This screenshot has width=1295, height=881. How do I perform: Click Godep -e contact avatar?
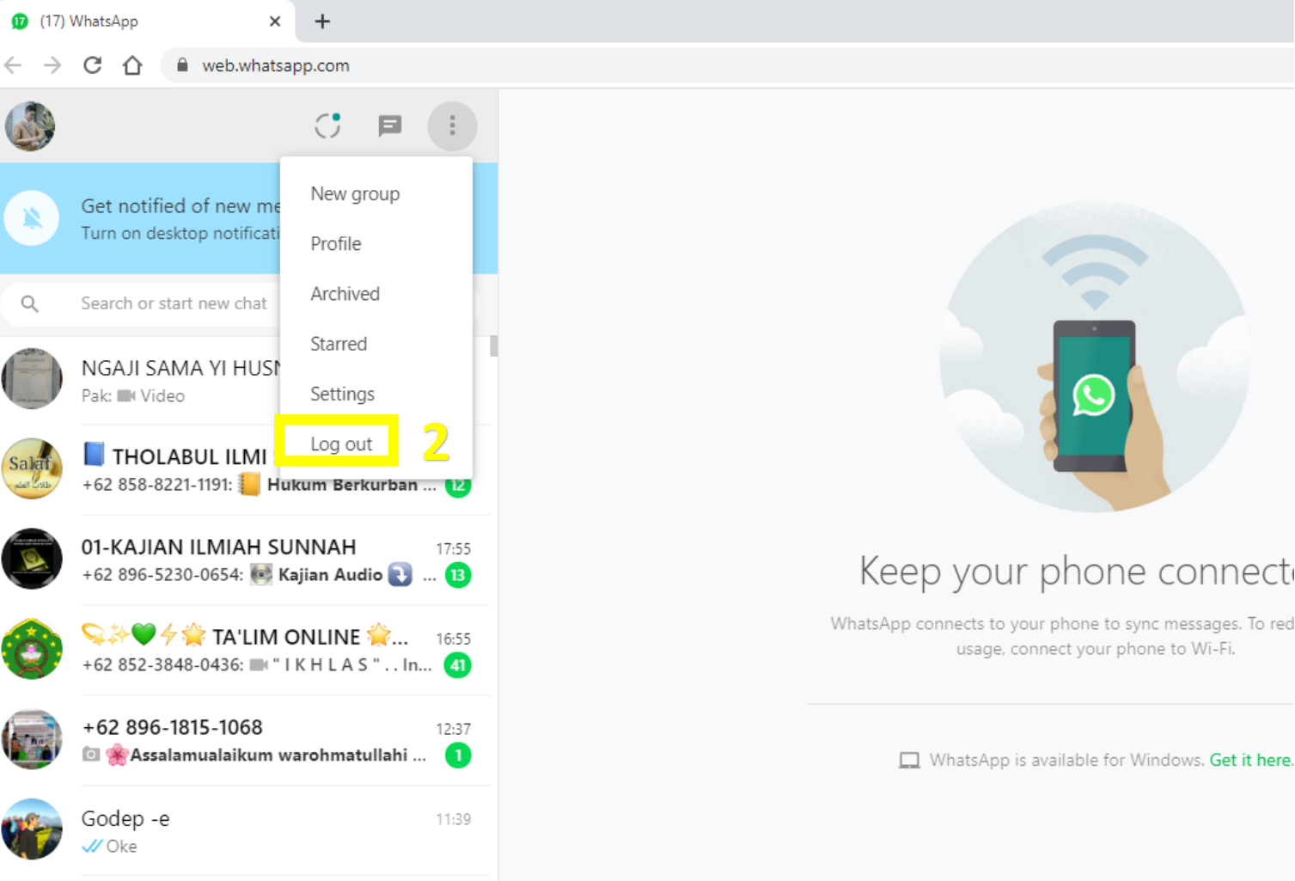(32, 829)
